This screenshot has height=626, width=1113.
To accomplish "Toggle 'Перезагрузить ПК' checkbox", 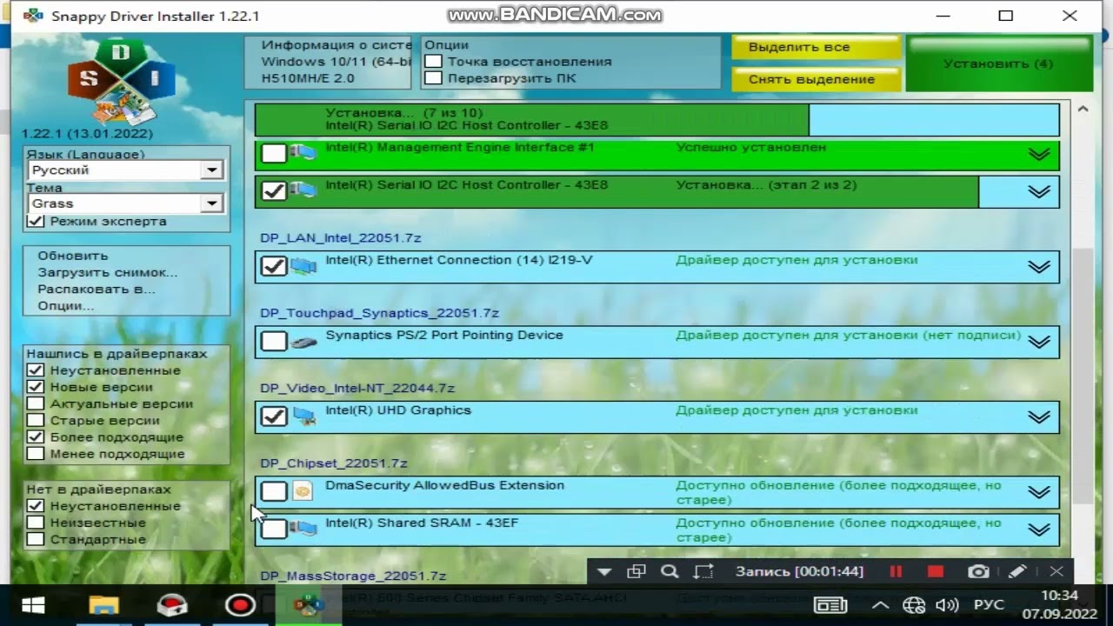I will point(433,78).
